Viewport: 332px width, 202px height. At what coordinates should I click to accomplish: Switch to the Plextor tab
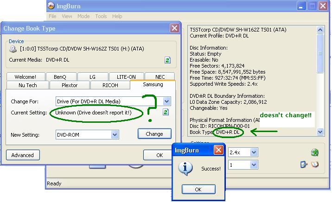(70, 85)
